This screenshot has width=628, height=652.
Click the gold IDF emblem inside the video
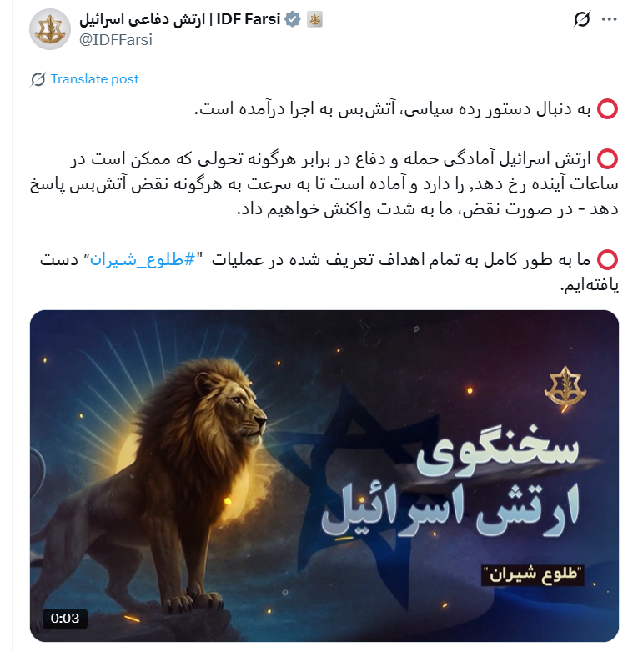[565, 388]
